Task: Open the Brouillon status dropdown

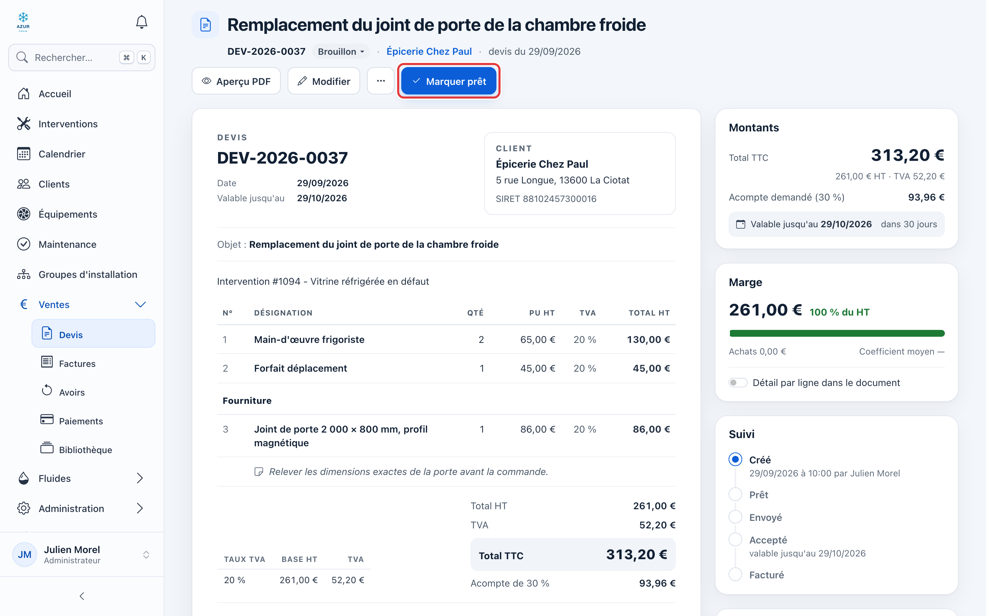Action: point(341,52)
